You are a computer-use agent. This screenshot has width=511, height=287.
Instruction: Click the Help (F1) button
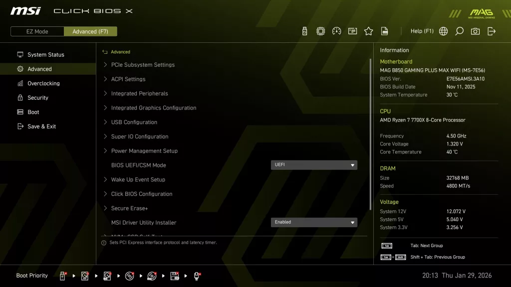coord(422,30)
